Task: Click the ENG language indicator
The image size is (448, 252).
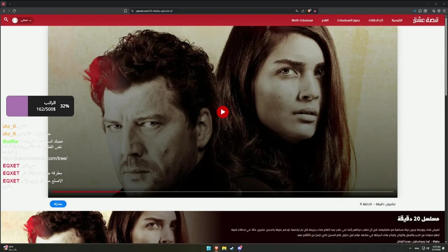Action: pyautogui.click(x=417, y=248)
